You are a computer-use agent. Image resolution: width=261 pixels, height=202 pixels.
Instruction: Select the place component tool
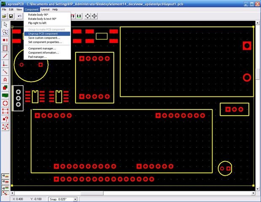(x=5, y=48)
